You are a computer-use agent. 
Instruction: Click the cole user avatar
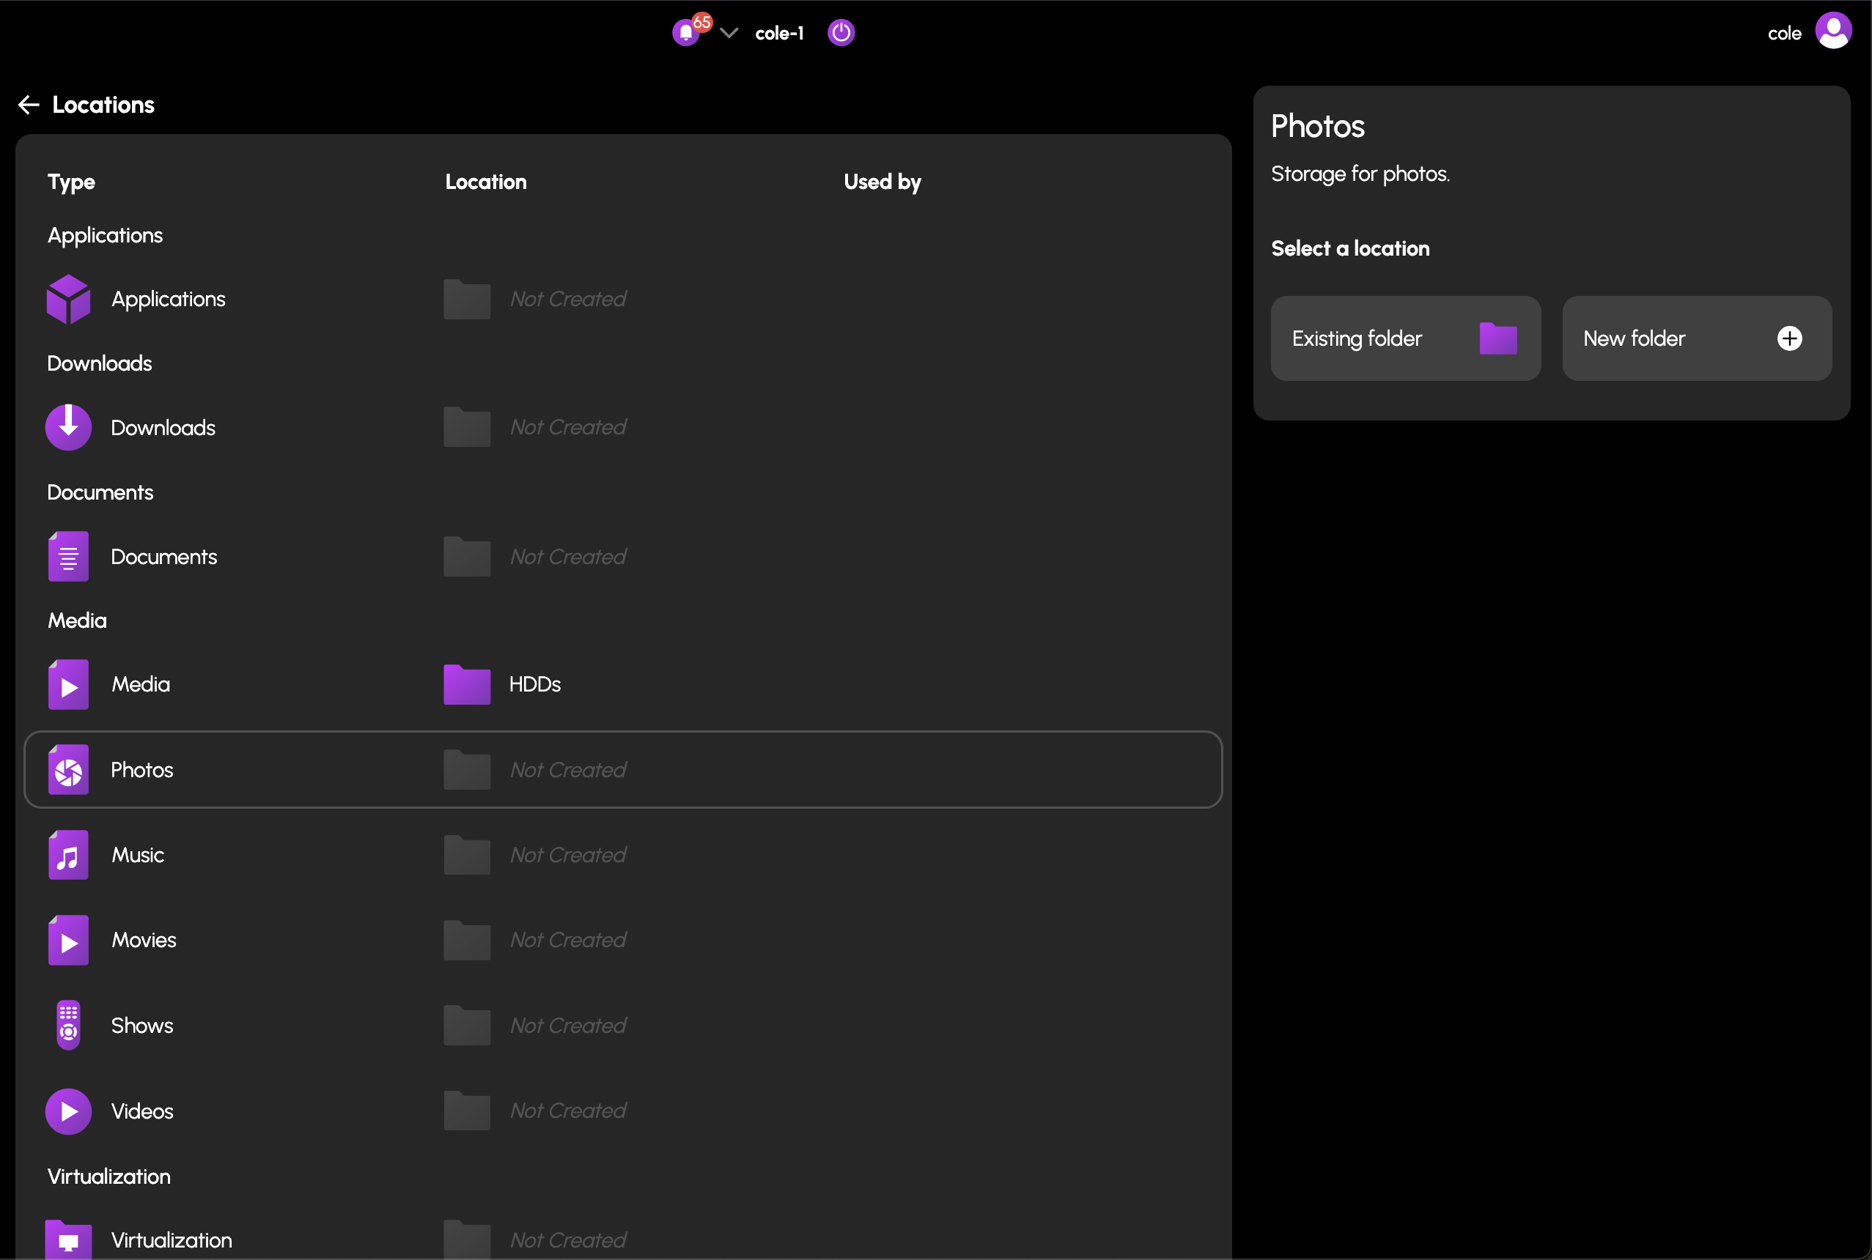(x=1833, y=31)
